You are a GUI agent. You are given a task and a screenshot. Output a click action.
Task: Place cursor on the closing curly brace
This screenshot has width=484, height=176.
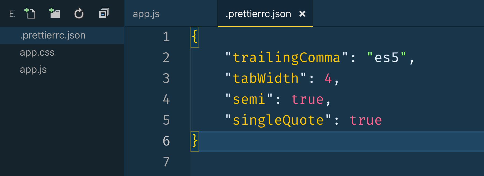195,141
